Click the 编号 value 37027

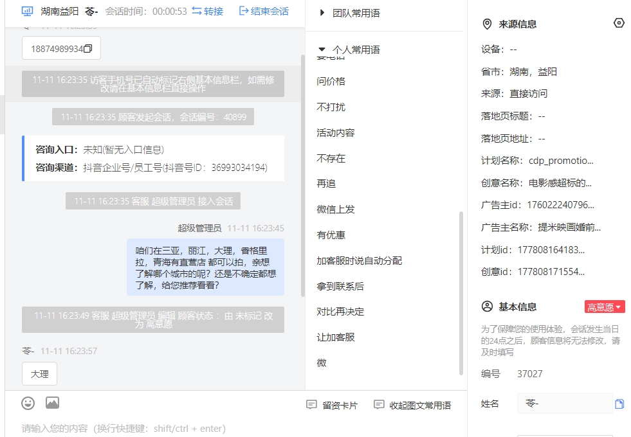(x=529, y=374)
